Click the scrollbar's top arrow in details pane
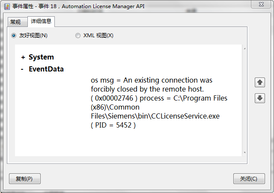 click(245, 48)
